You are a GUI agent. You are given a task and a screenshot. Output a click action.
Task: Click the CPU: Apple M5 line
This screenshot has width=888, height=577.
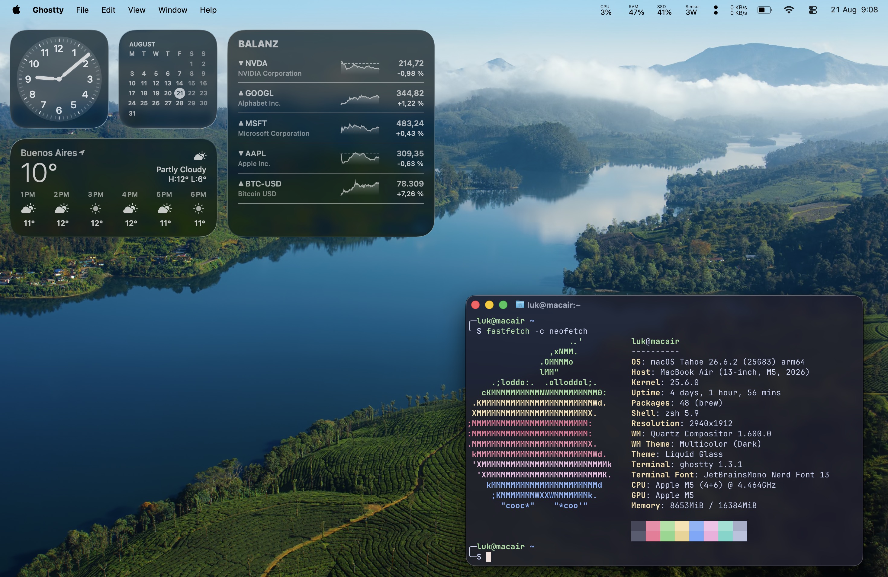[703, 485]
